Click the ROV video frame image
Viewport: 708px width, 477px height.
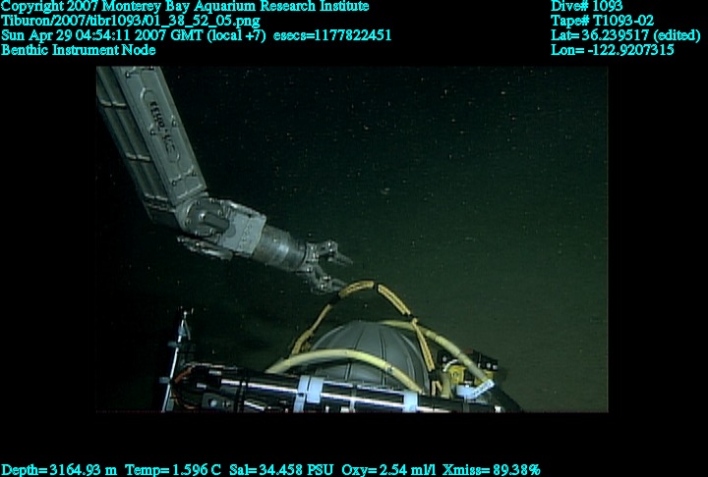point(352,239)
